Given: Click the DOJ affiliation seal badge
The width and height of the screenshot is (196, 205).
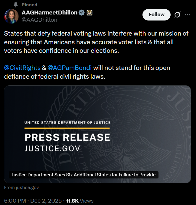Looking at the screenshot, I should (90, 13).
